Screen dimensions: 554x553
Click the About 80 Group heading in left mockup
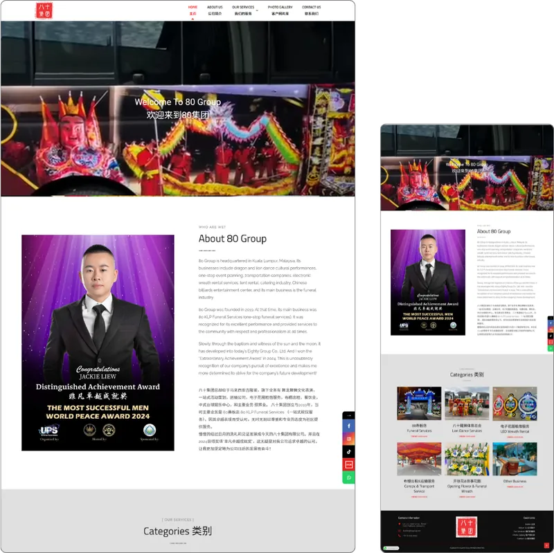(233, 239)
